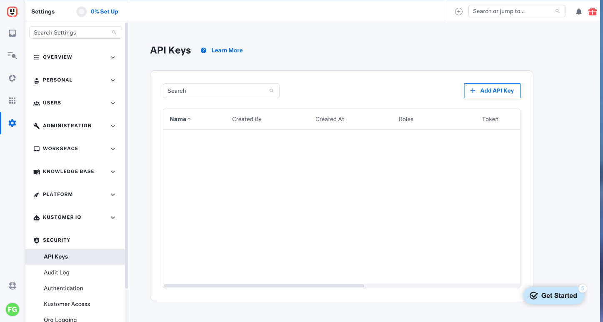The width and height of the screenshot is (603, 322).
Task: Click the notifications bell icon
Action: 578,12
